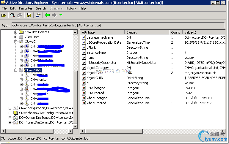229x144 pixels.
Task: Select gPLink attribute icon
Action: 84,48
